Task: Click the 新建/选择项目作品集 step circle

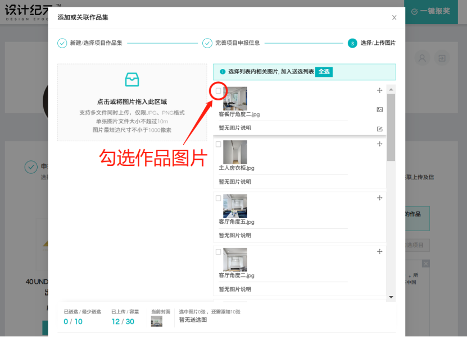Action: [62, 43]
